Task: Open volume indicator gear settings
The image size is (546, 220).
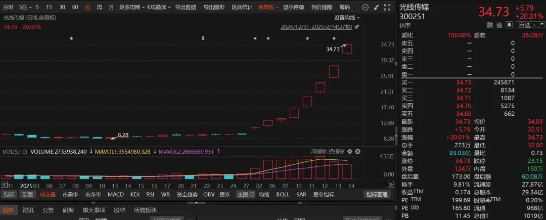Action: (350, 151)
